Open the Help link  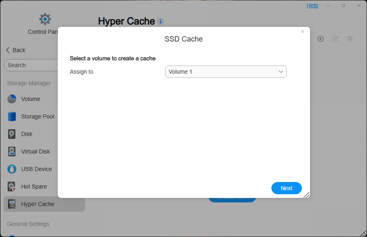point(312,5)
